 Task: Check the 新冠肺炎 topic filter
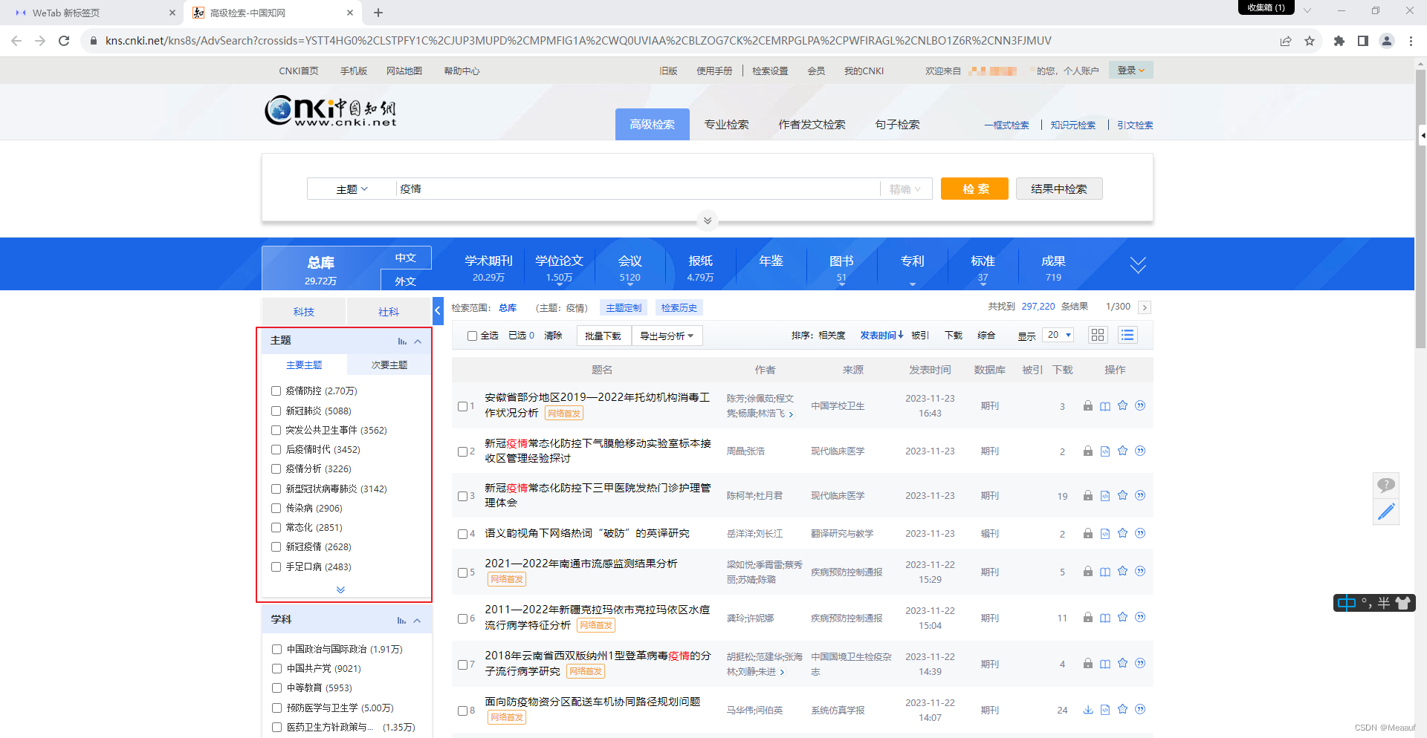click(276, 411)
